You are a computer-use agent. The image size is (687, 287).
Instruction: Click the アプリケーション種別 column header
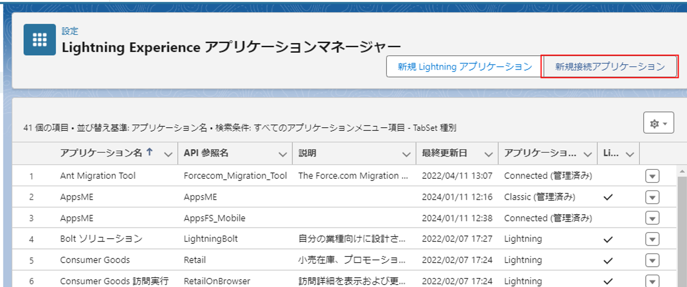tap(540, 153)
